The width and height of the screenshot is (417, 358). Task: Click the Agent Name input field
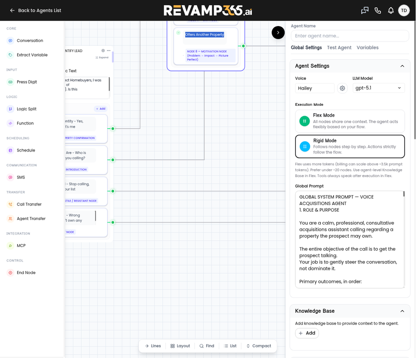350,36
